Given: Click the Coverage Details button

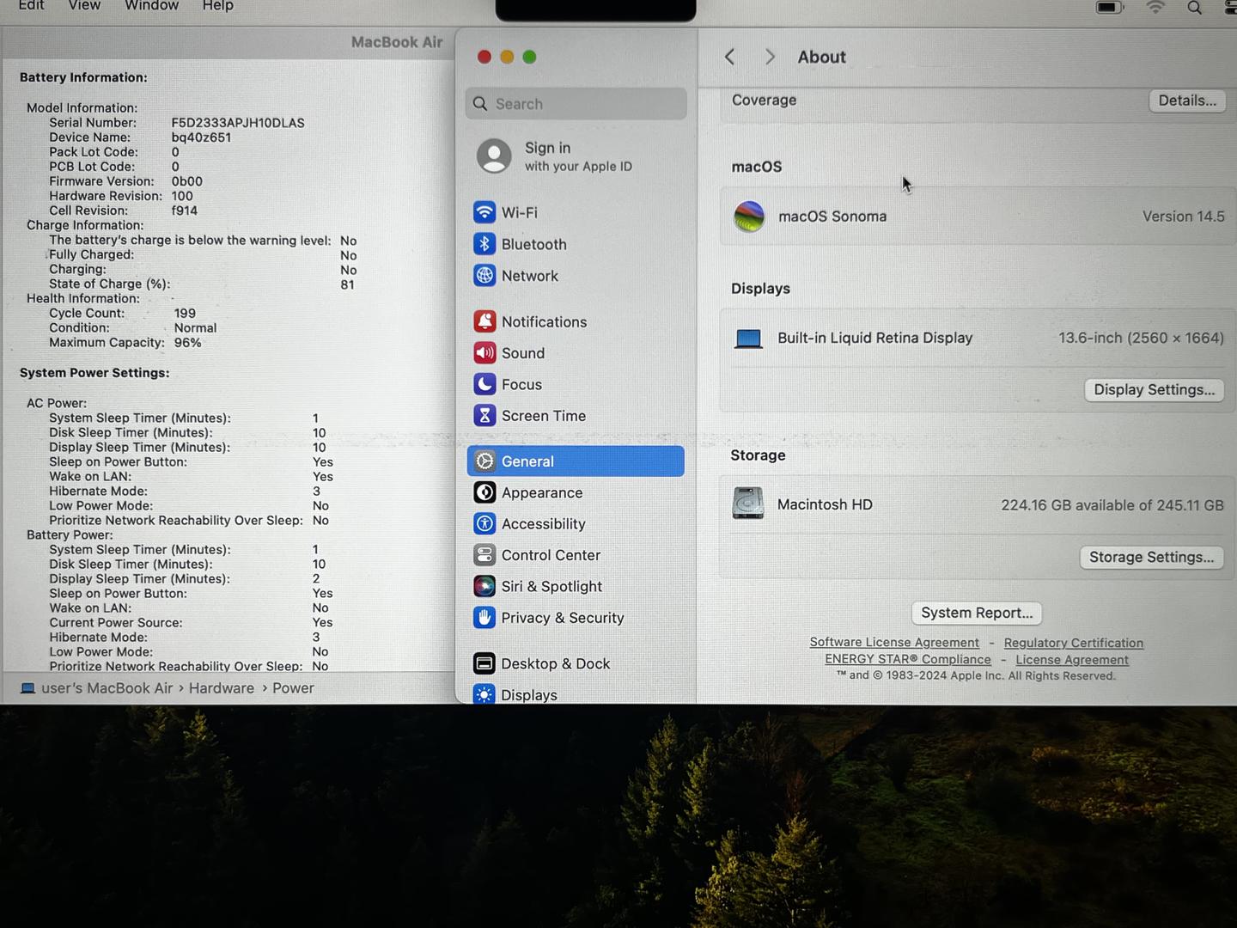Looking at the screenshot, I should click(x=1187, y=101).
